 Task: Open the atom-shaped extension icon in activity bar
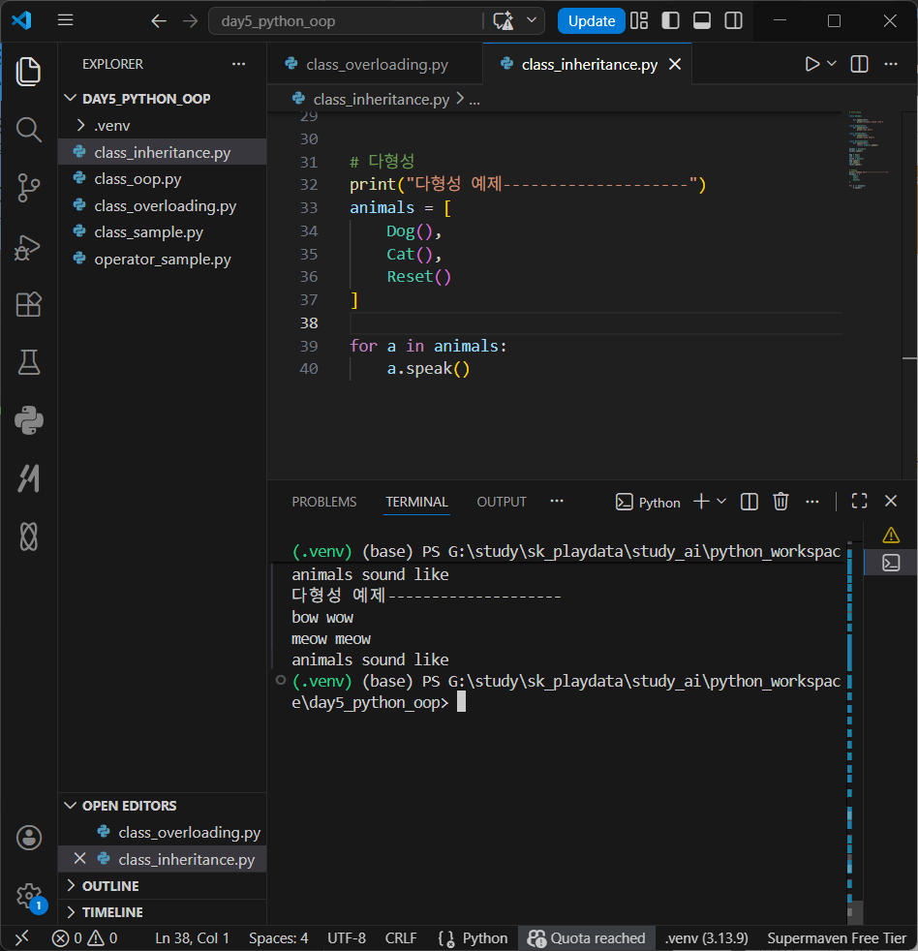[x=28, y=537]
